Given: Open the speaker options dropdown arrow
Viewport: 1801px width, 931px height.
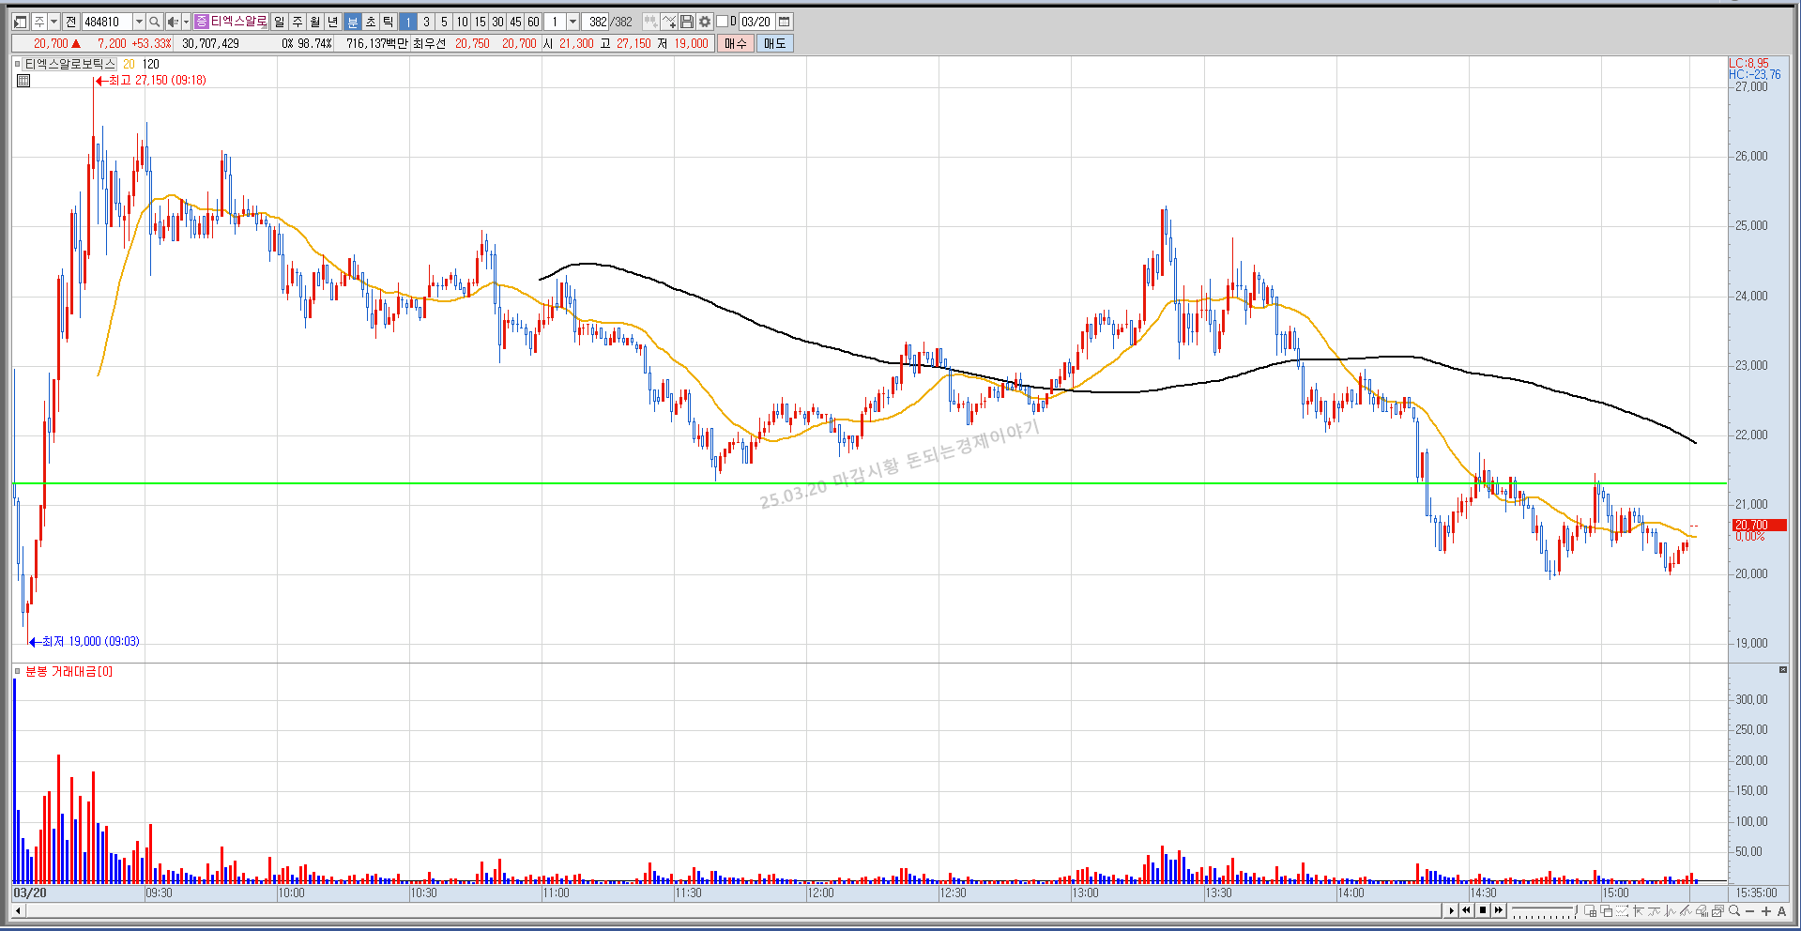Looking at the screenshot, I should 186,22.
